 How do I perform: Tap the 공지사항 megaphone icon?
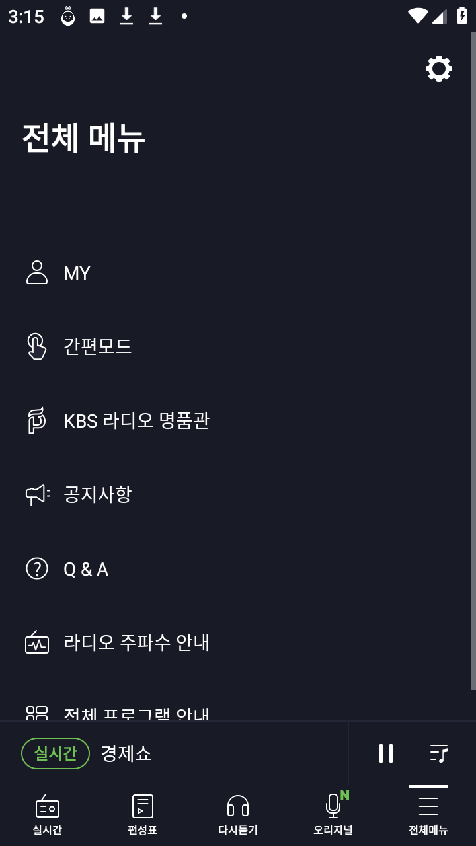[x=38, y=494]
